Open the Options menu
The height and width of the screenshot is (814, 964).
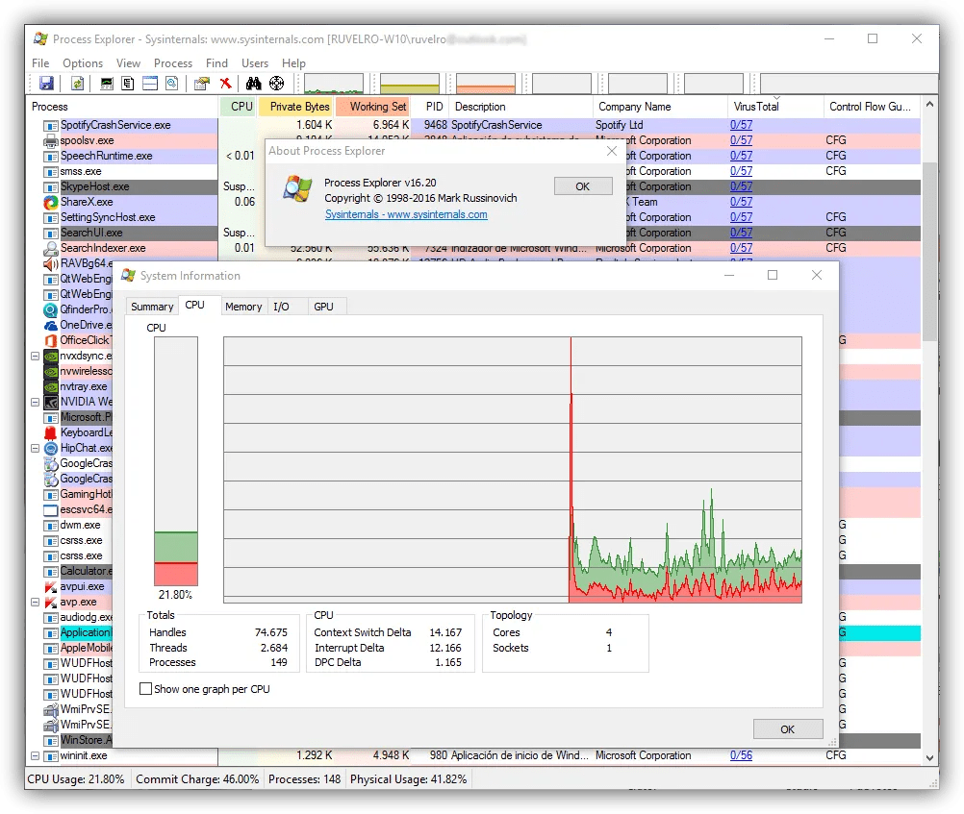[x=82, y=62]
